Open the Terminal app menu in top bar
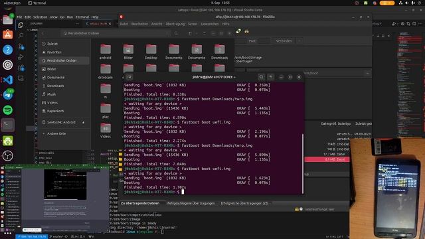The image size is (425, 239). click(37, 3)
